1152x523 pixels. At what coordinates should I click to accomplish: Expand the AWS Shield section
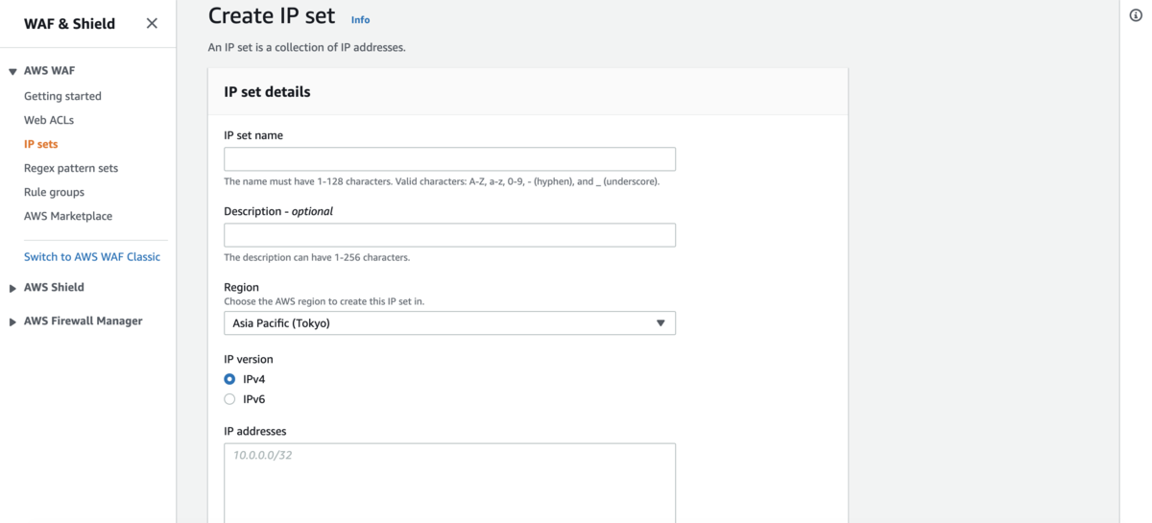coord(12,288)
